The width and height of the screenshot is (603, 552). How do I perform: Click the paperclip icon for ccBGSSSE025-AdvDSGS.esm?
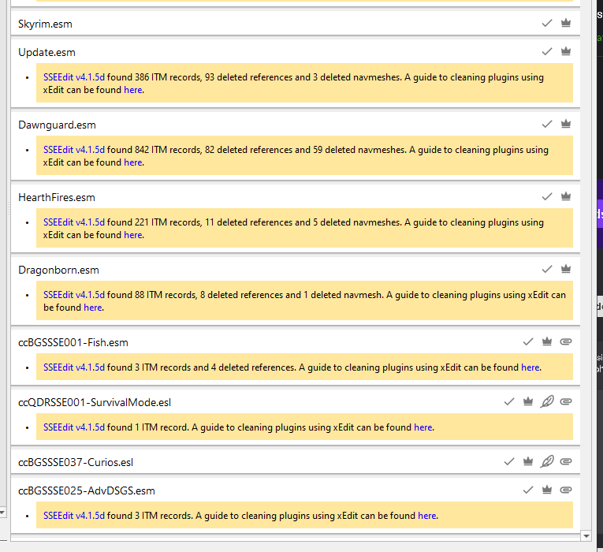[x=566, y=490]
